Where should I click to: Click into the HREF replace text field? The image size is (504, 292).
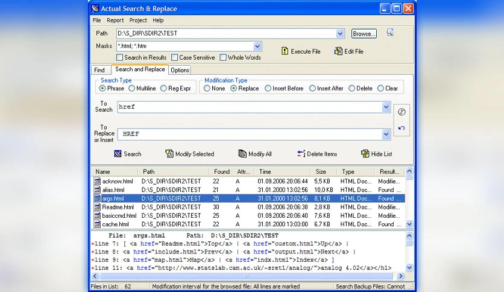[x=250, y=134]
